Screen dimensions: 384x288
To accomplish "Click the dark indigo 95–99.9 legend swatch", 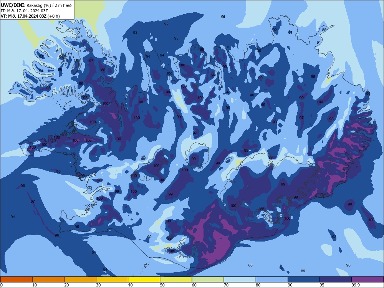I will click(336, 280).
